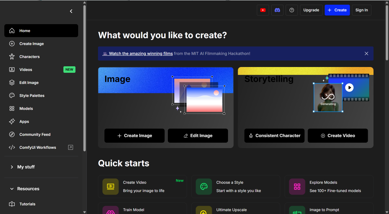Click the Consistent Character button
Image resolution: width=389 pixels, height=214 pixels.
point(274,135)
